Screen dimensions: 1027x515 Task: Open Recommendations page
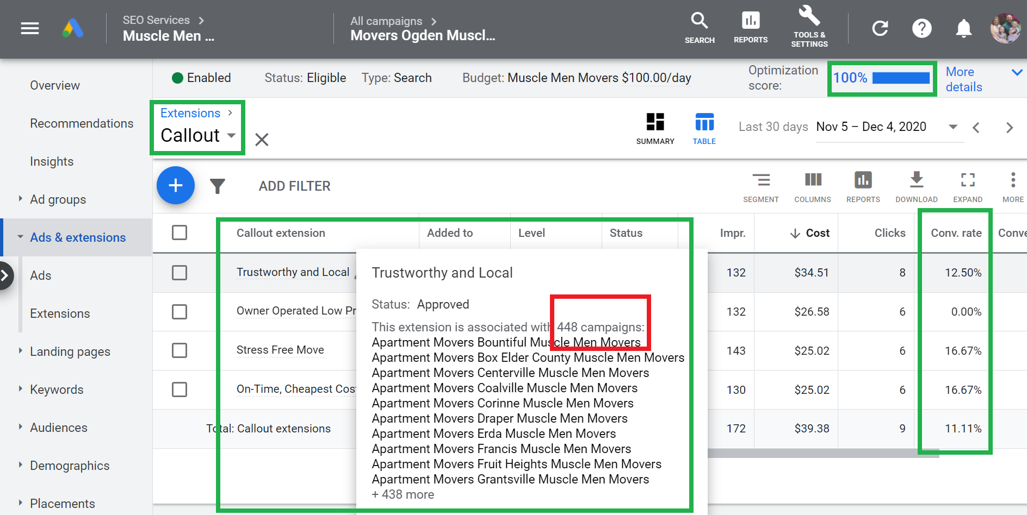[x=82, y=123]
